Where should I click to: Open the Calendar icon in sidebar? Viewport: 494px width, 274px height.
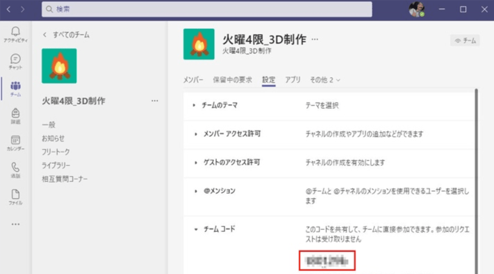click(15, 143)
